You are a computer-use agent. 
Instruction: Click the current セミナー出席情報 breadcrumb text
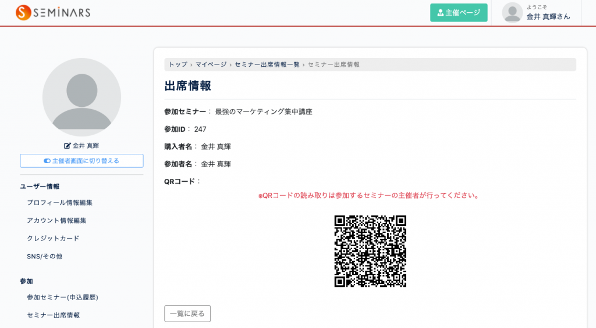pos(334,64)
